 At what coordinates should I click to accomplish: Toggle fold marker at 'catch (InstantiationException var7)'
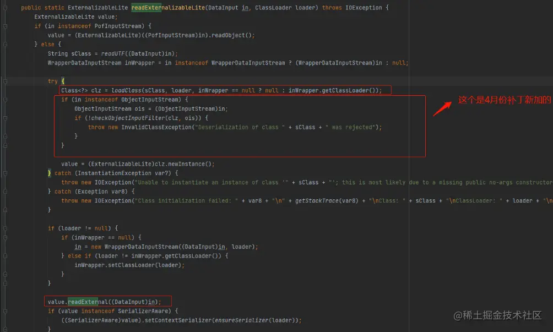coord(5,173)
